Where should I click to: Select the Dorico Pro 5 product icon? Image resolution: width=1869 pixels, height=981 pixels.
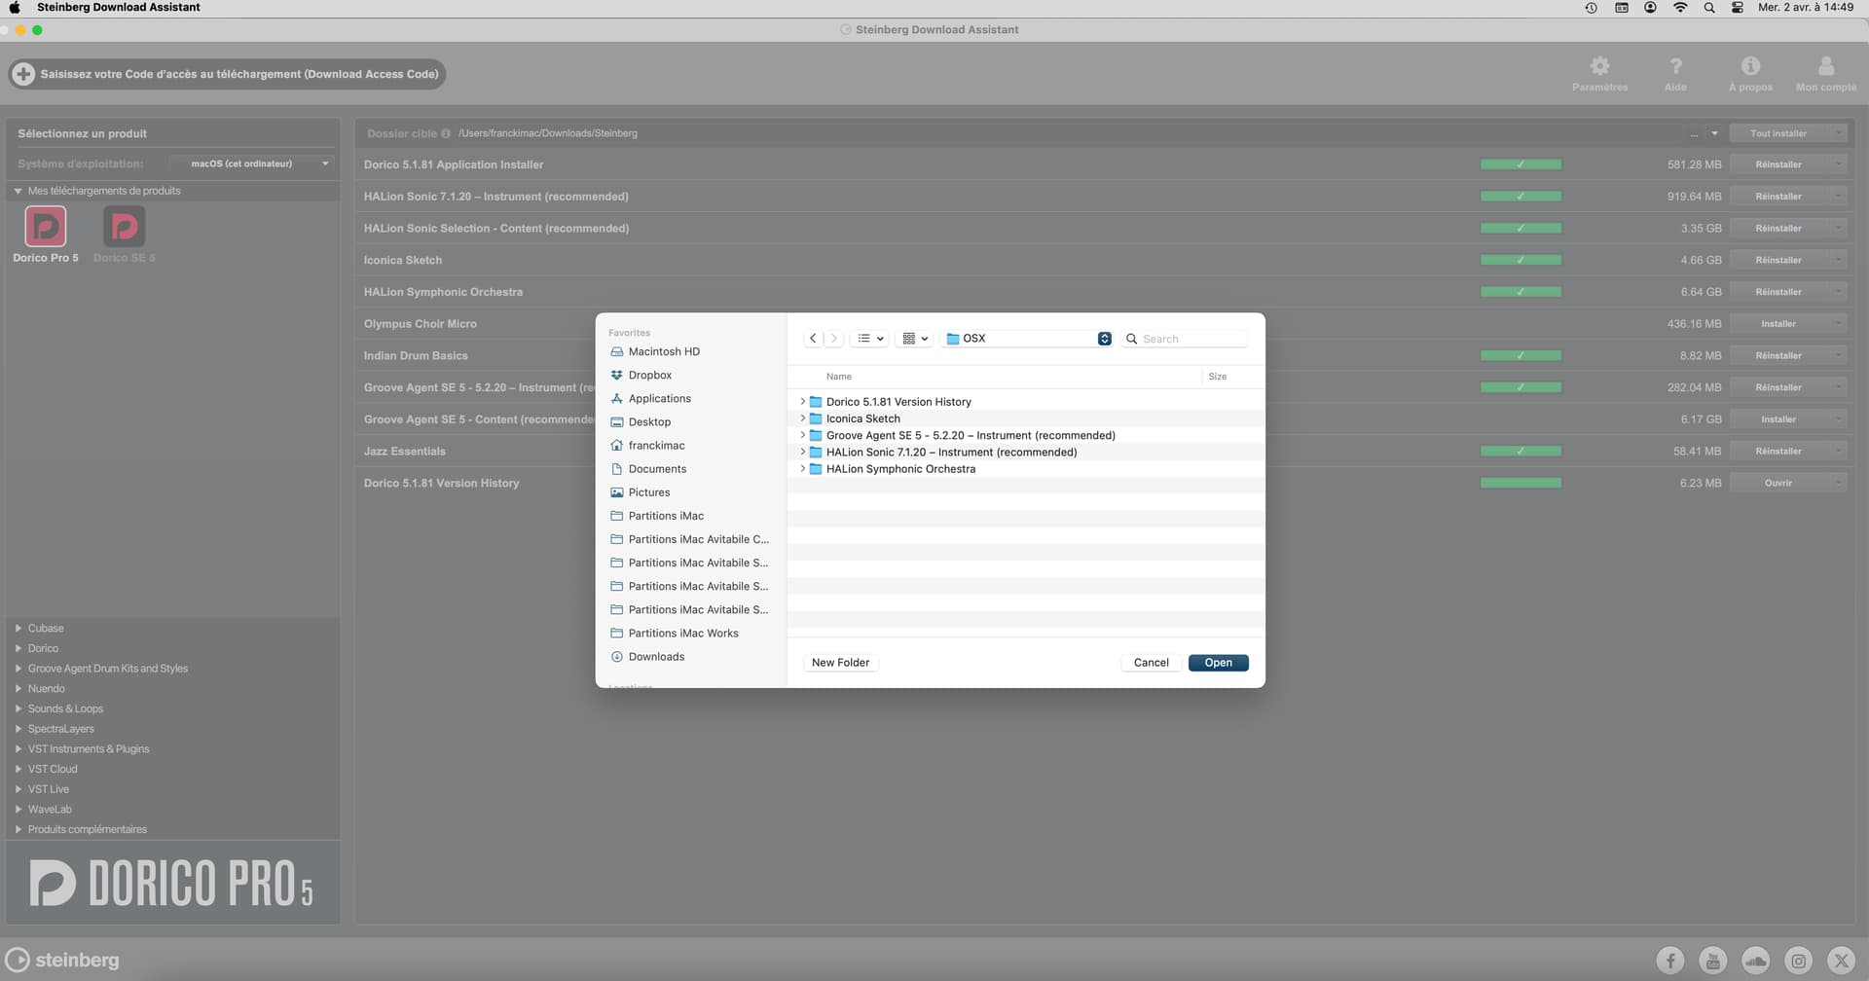pyautogui.click(x=46, y=227)
